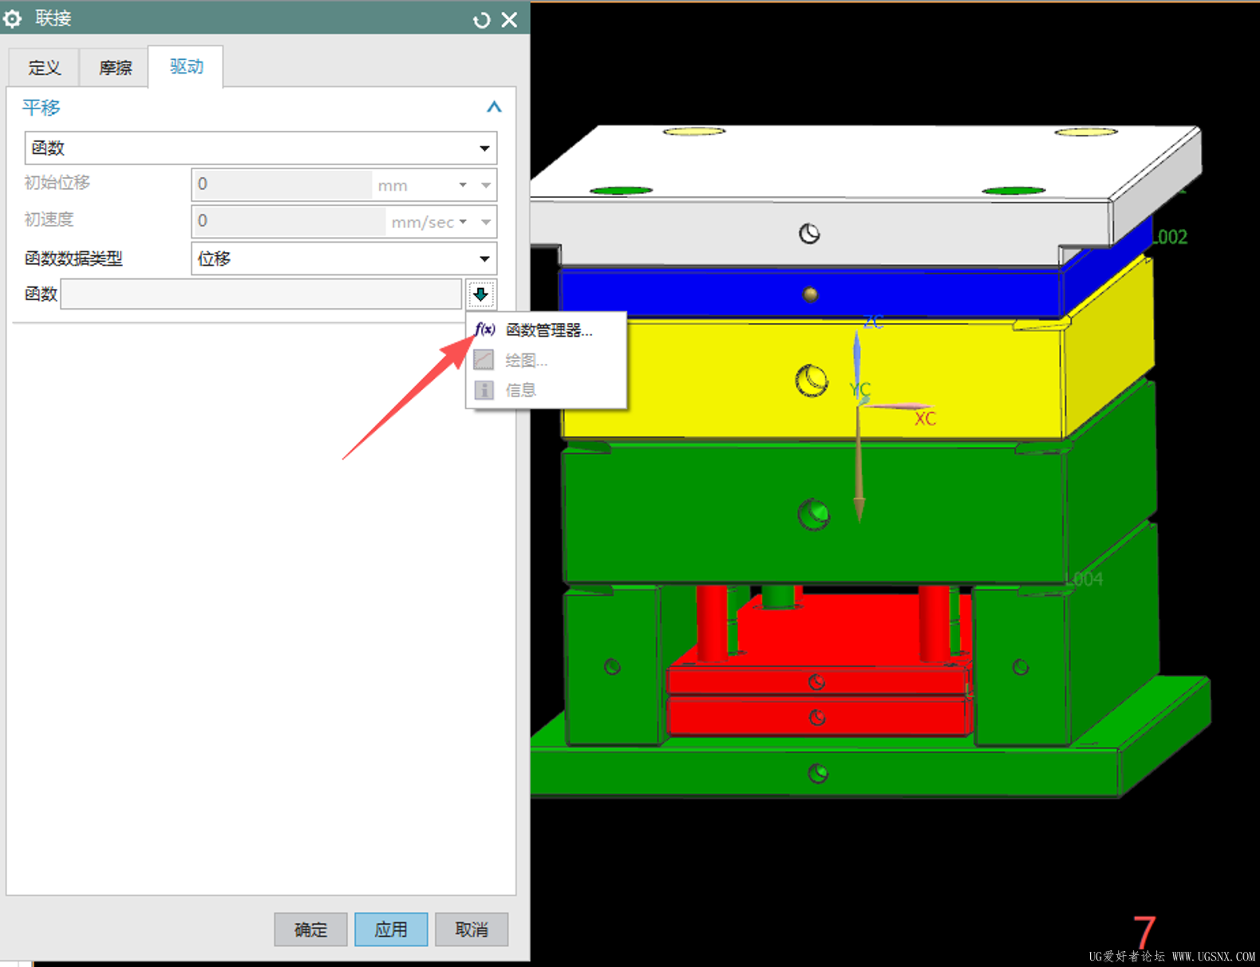This screenshot has width=1260, height=967.
Task: Click the 初始位移 value field
Action: tap(282, 184)
